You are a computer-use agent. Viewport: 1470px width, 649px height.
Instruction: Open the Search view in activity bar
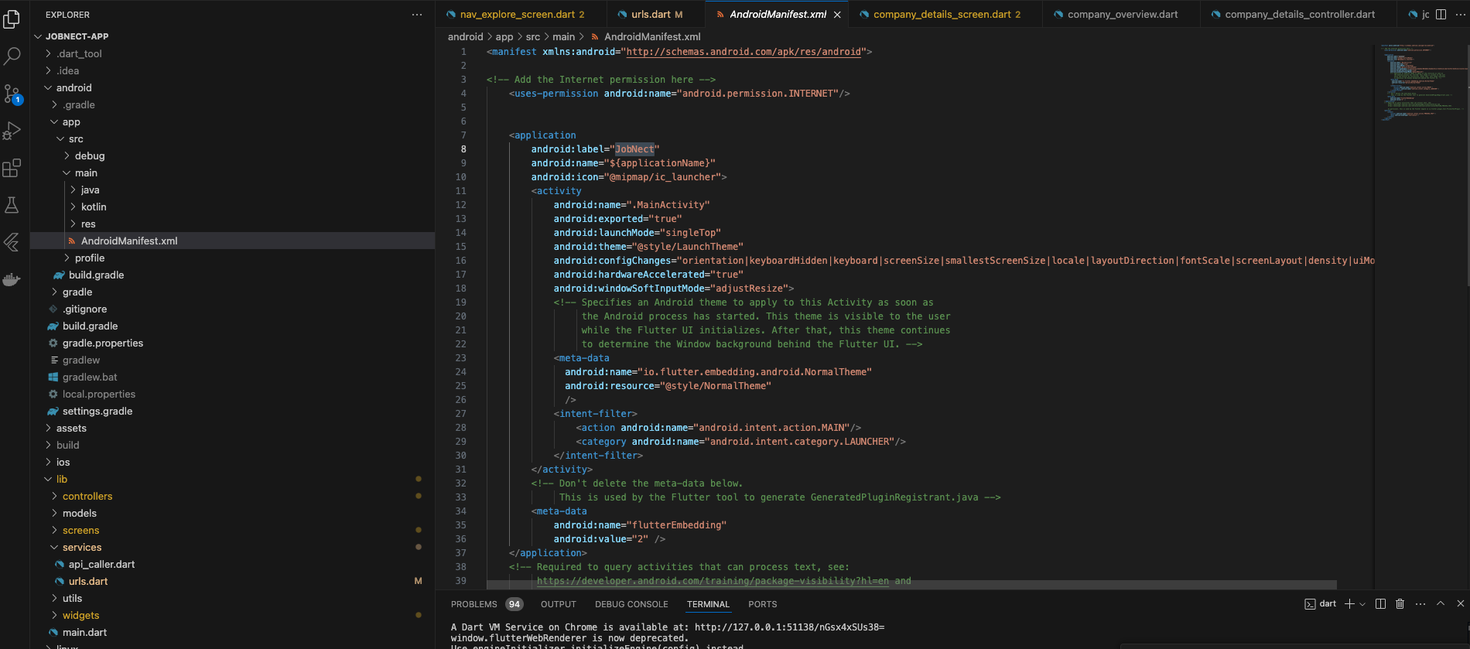pyautogui.click(x=12, y=56)
